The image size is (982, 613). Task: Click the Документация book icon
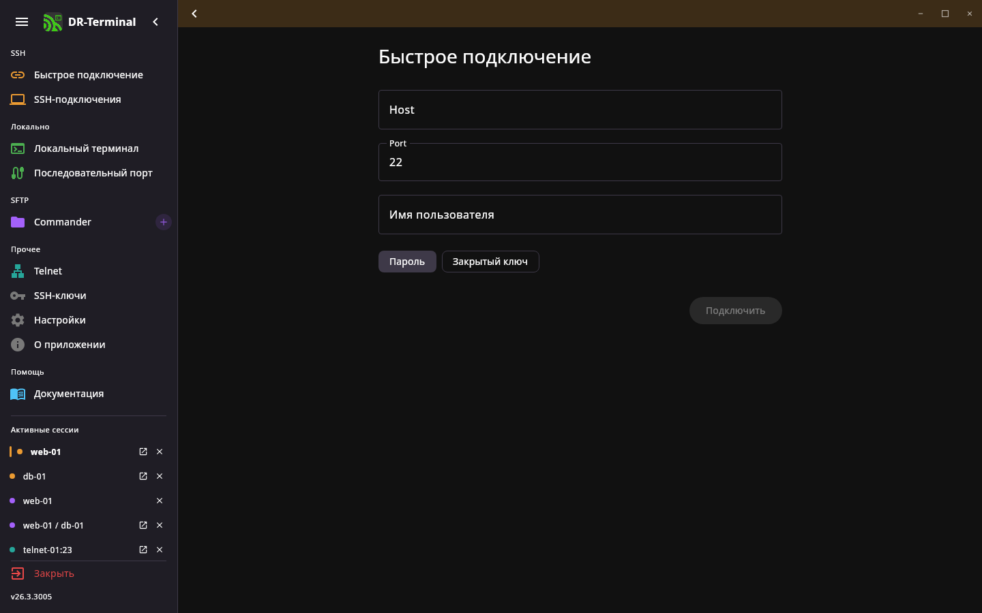point(18,394)
